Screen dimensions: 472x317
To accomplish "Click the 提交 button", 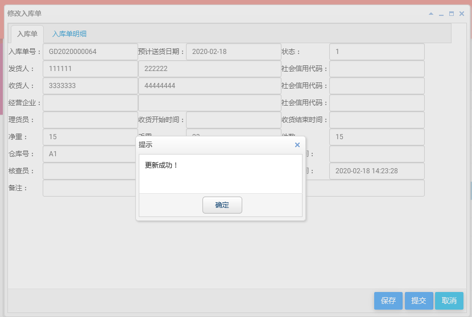I will [419, 301].
